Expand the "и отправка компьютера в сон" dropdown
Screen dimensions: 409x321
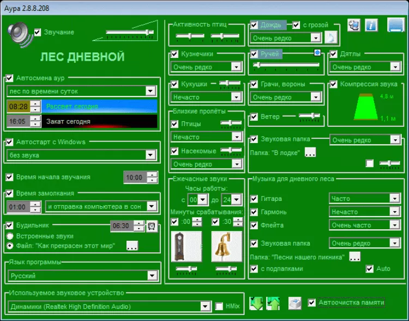[101, 206]
